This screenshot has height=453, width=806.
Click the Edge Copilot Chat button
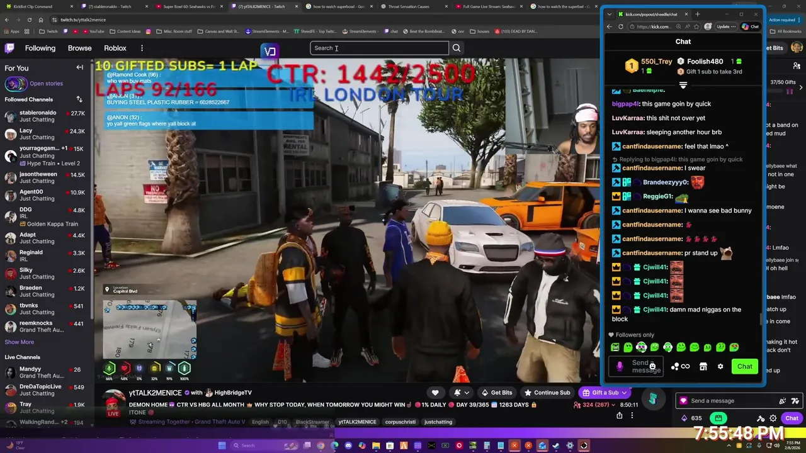coord(751,26)
